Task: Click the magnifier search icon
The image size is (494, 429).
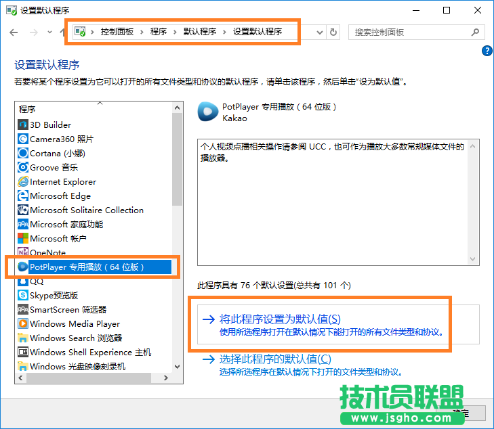Action: (x=475, y=32)
